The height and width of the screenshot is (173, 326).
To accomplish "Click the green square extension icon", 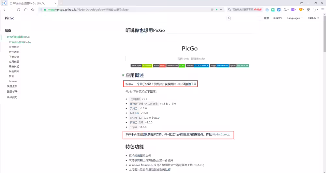I will tap(273, 10).
